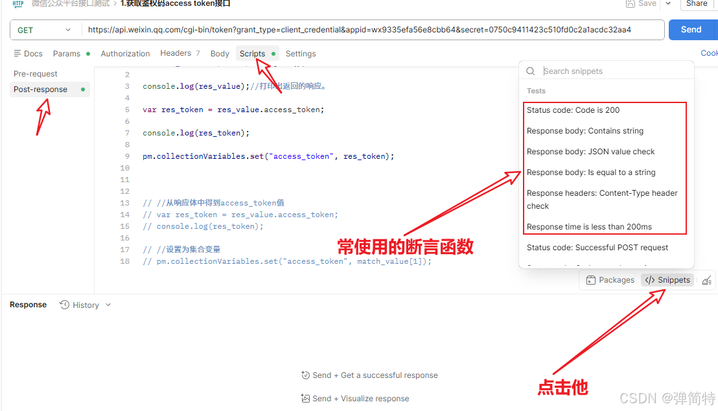
Task: Select the Post-response script section
Action: [x=49, y=89]
